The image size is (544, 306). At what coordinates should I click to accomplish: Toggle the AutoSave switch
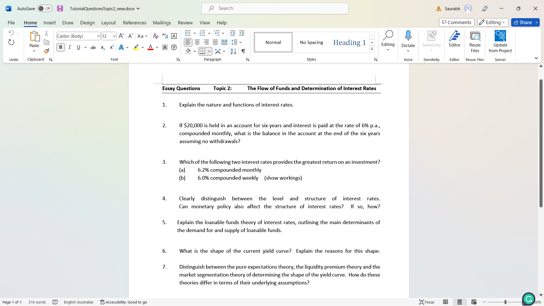[45, 8]
